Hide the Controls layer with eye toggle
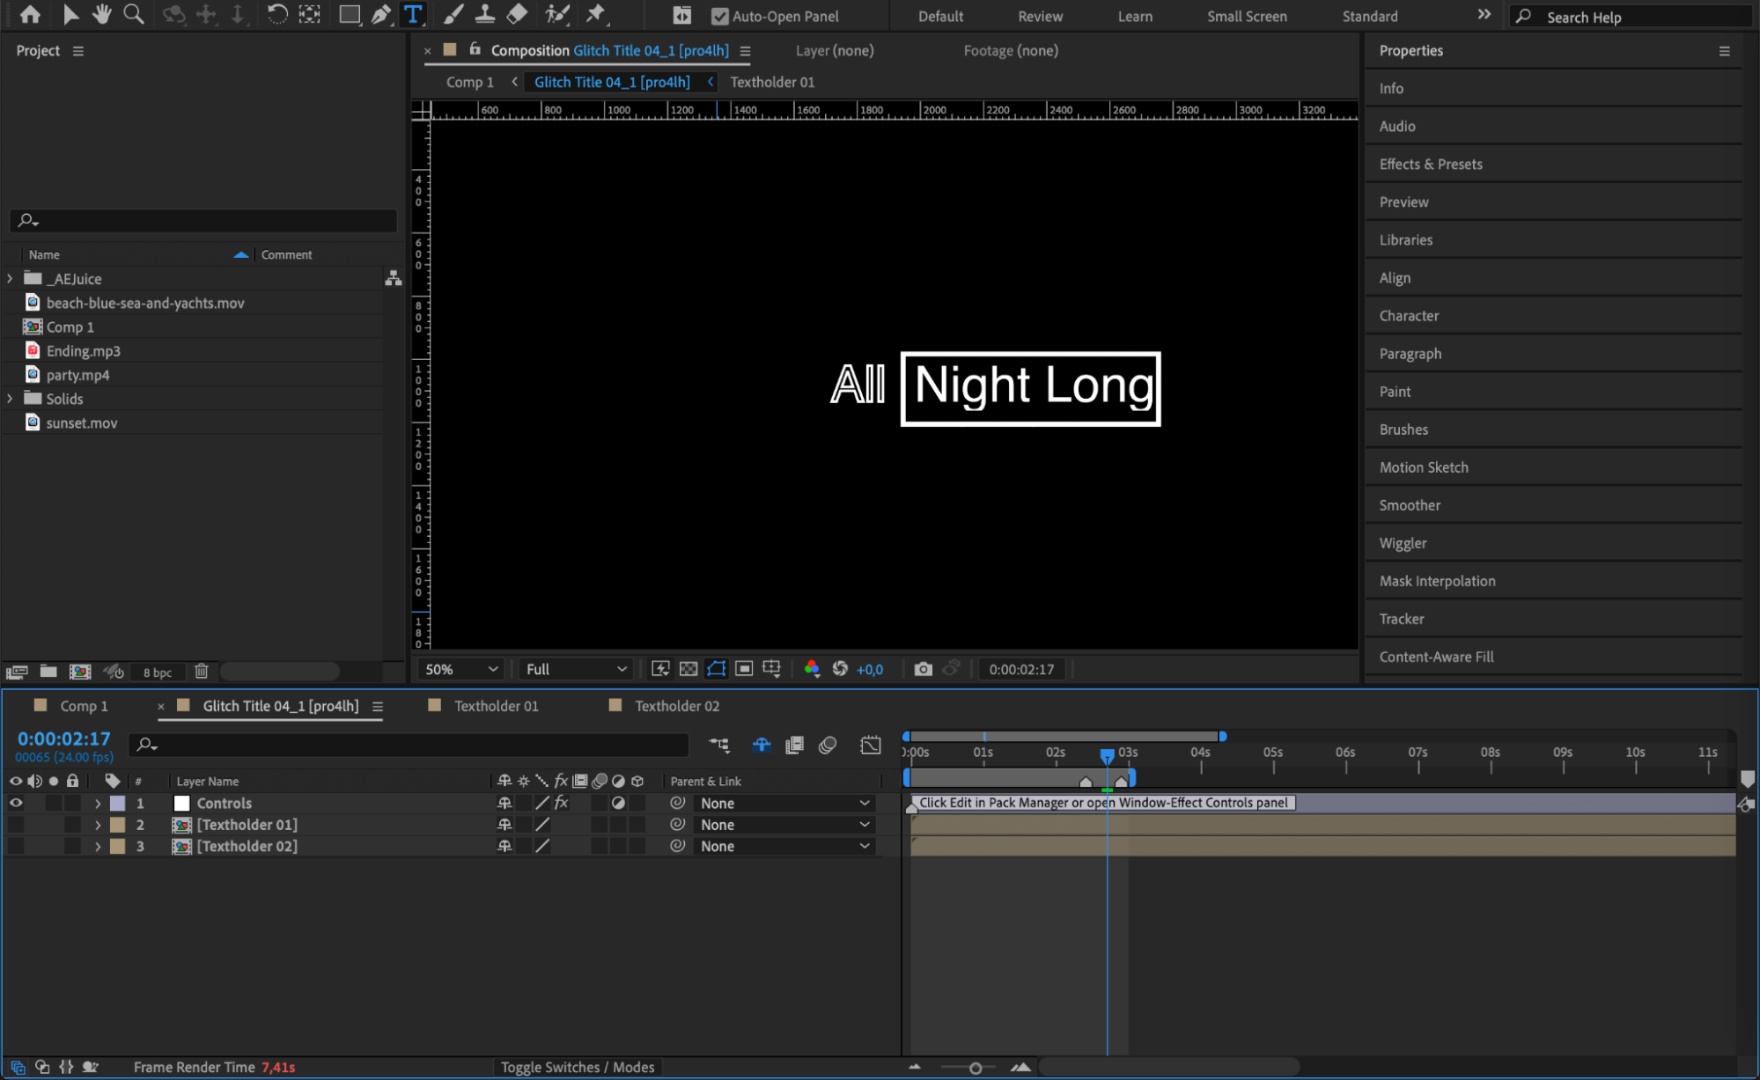 click(x=16, y=803)
